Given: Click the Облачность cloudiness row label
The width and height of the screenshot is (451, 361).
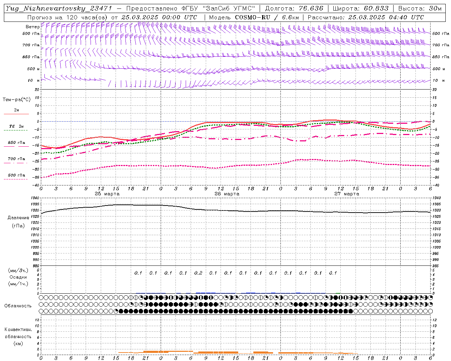Looking at the screenshot, I should (18, 306).
